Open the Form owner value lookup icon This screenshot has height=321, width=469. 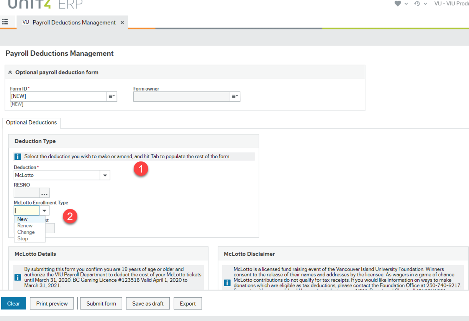click(235, 96)
